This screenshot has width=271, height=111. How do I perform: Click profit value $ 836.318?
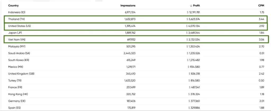point(195,74)
